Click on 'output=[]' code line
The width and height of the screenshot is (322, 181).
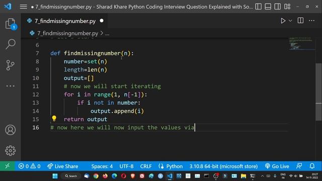coord(78,78)
